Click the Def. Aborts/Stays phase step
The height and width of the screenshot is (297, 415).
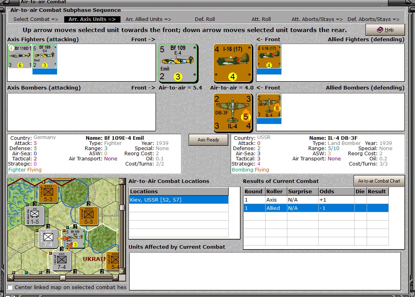click(373, 19)
